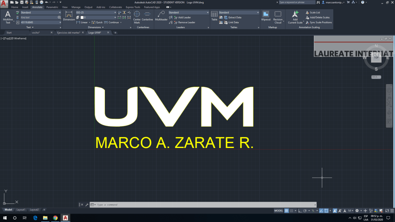Expand the text height 43119.6045 dropdown
This screenshot has height=222, width=395.
(59, 22)
